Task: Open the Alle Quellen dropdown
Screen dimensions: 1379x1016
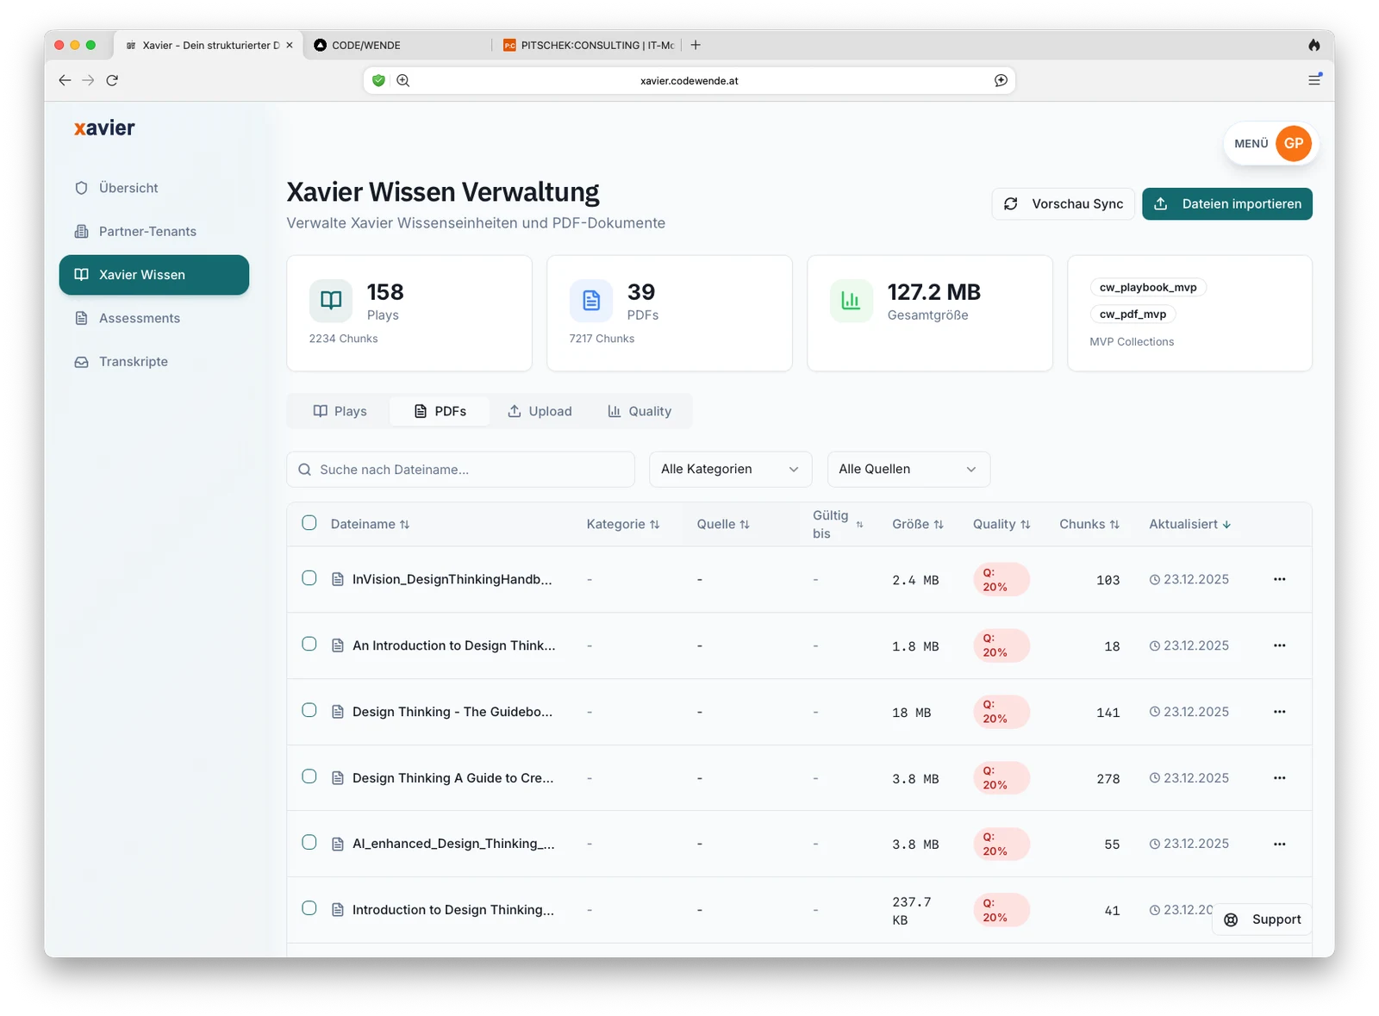Action: pos(908,469)
